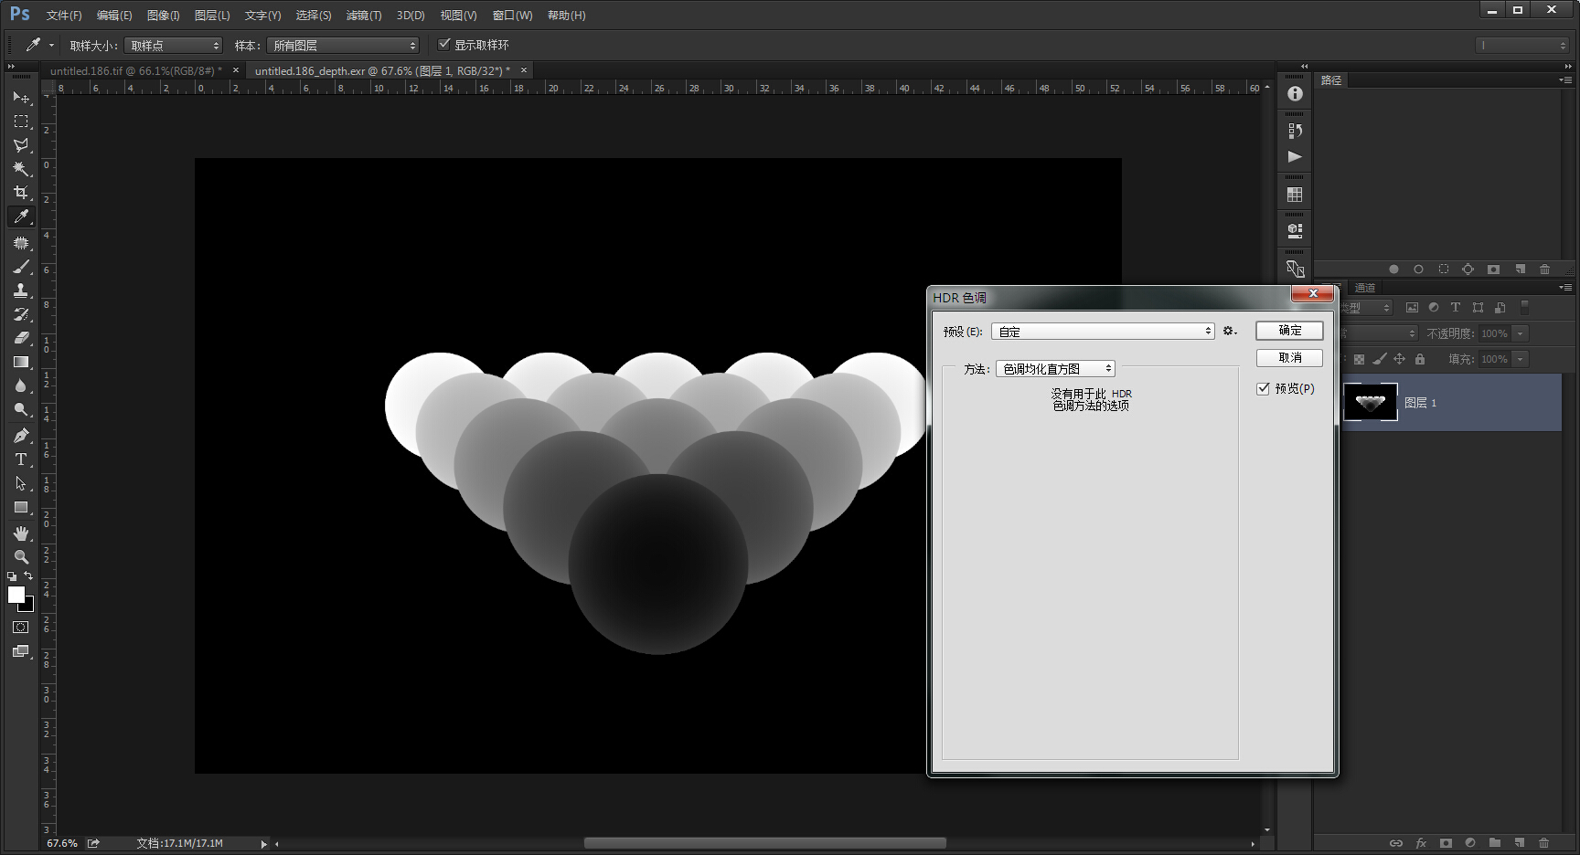Select the Clone Stamp tool

click(x=21, y=290)
